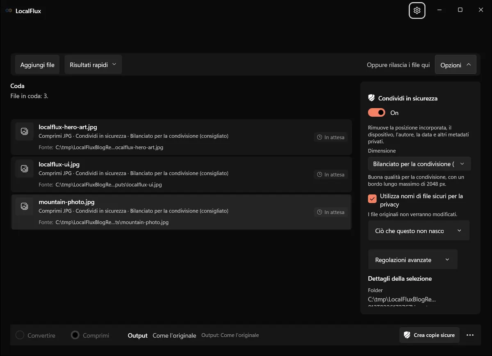Click the clock icon on the localflux-hero-art.jpg status
Screen dimensions: 492x356
(320, 137)
